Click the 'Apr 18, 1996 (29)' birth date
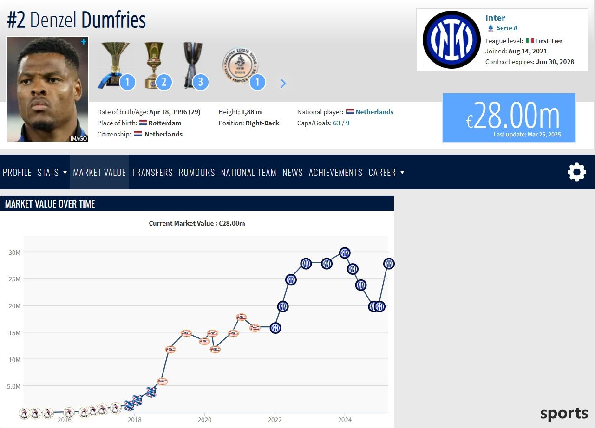 click(175, 112)
